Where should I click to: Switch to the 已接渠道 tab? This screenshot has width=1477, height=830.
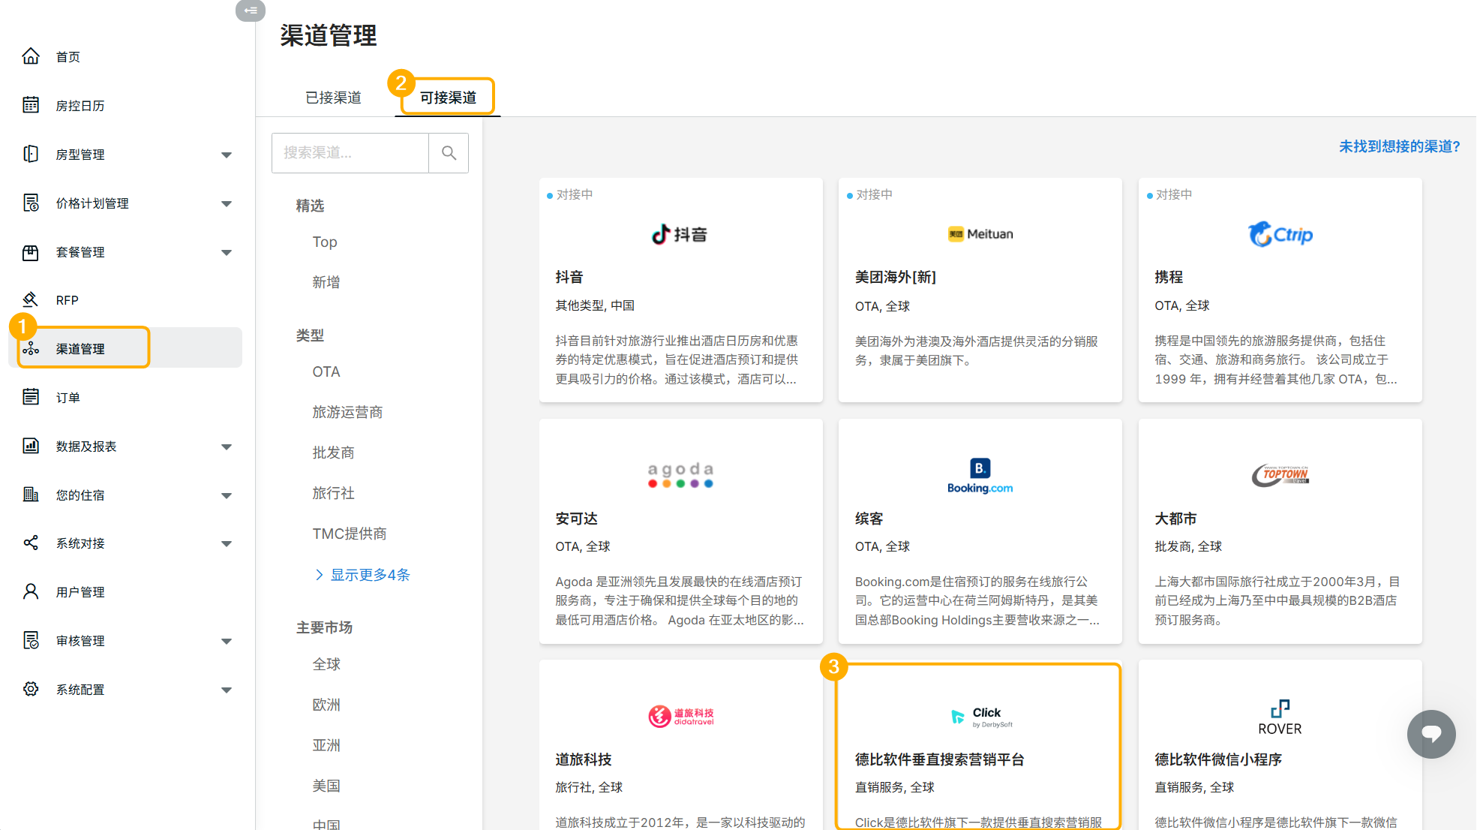(333, 98)
